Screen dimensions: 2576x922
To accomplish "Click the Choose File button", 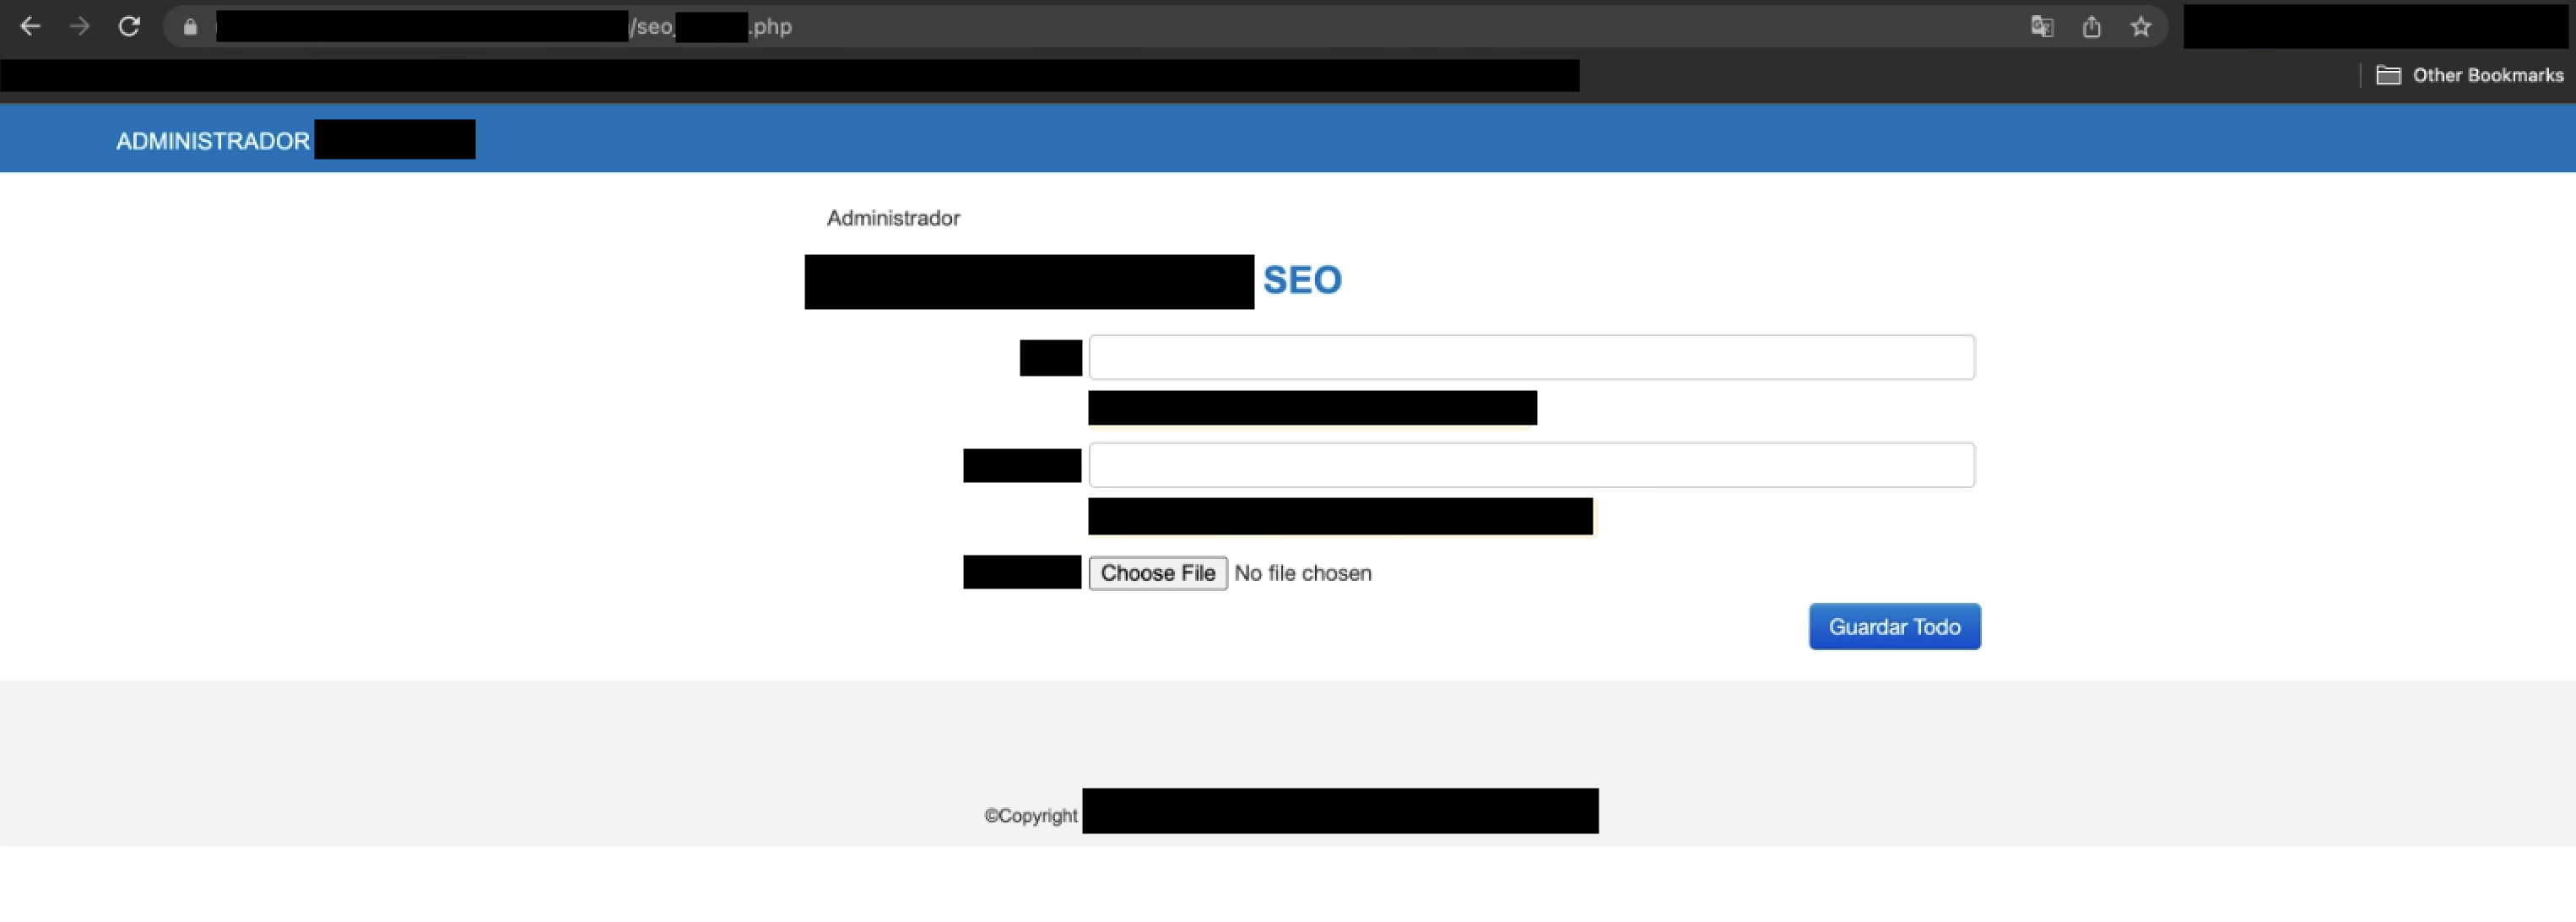I will pyautogui.click(x=1156, y=572).
